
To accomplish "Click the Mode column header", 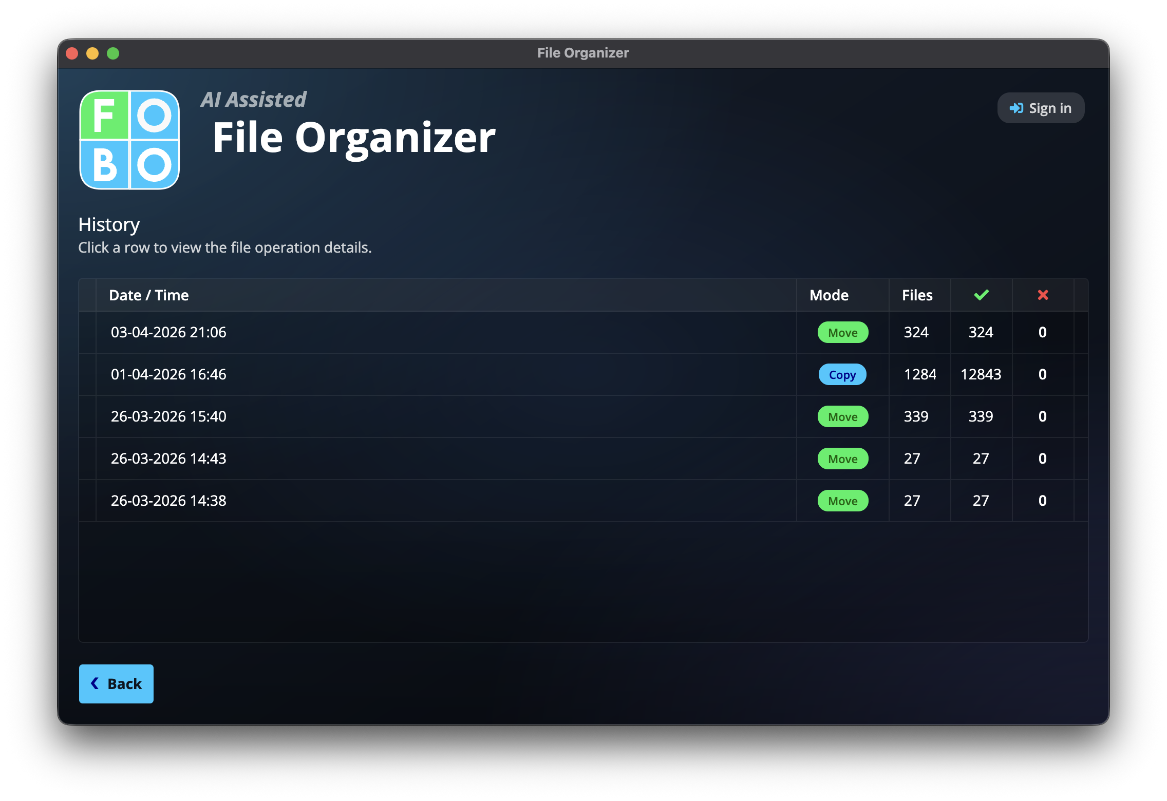I will click(x=829, y=295).
